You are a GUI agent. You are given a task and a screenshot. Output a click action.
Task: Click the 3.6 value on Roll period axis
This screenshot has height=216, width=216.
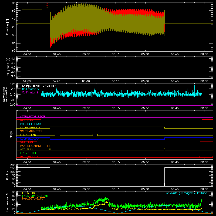tap(13, 76)
